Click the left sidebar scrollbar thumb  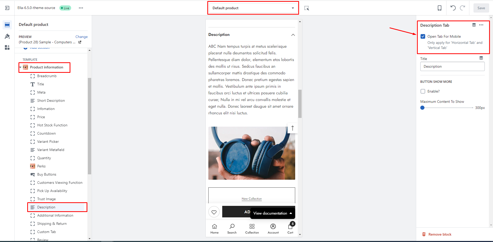click(x=89, y=126)
